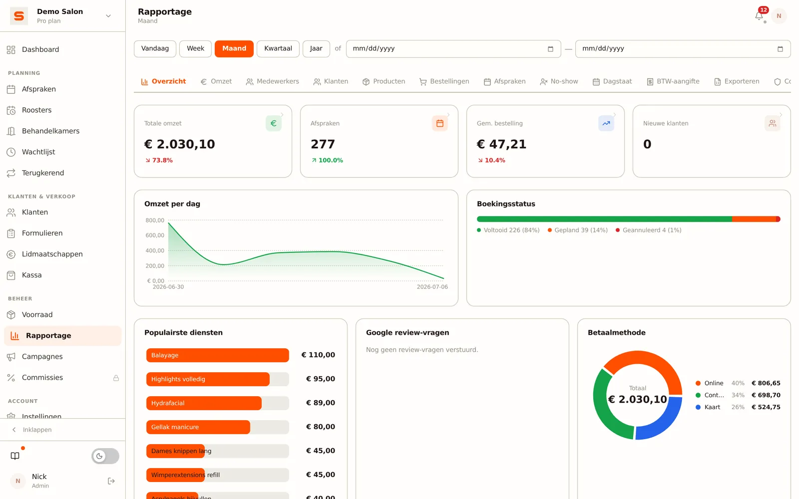Click the logout icon next to Nick
Screen dimensions: 799x499
tap(111, 481)
